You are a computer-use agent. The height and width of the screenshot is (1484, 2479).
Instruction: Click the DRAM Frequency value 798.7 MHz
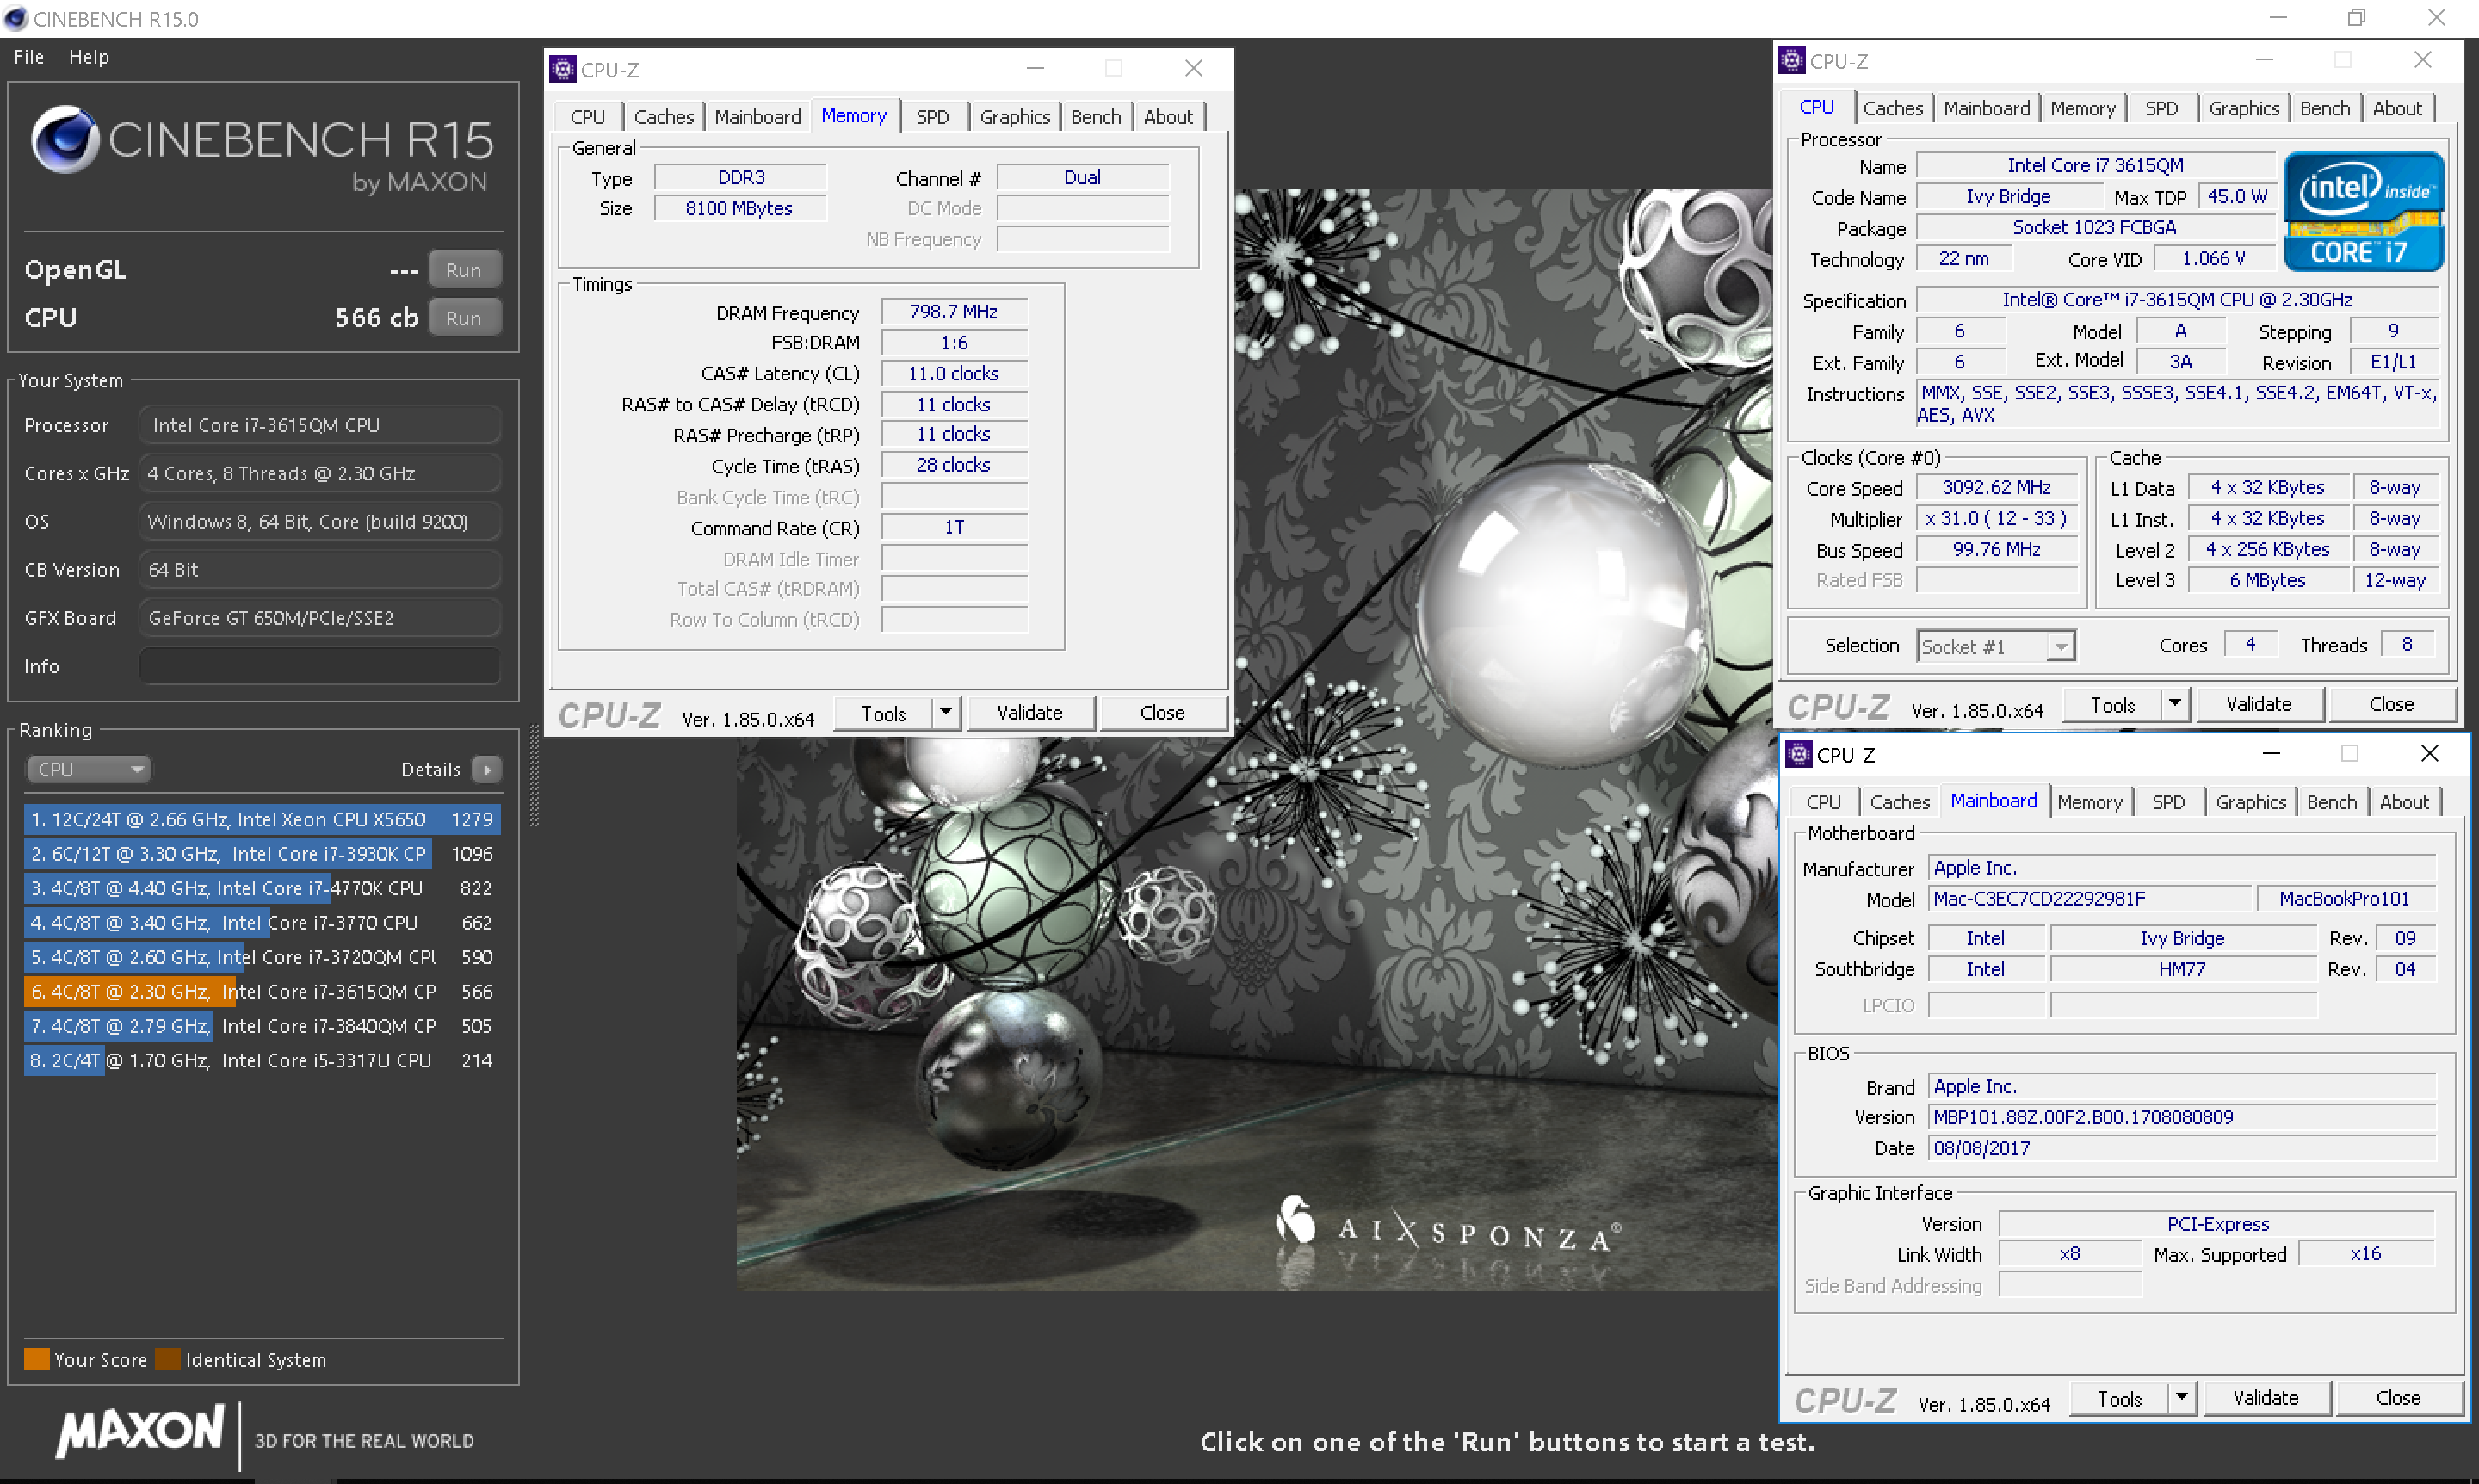coord(954,312)
